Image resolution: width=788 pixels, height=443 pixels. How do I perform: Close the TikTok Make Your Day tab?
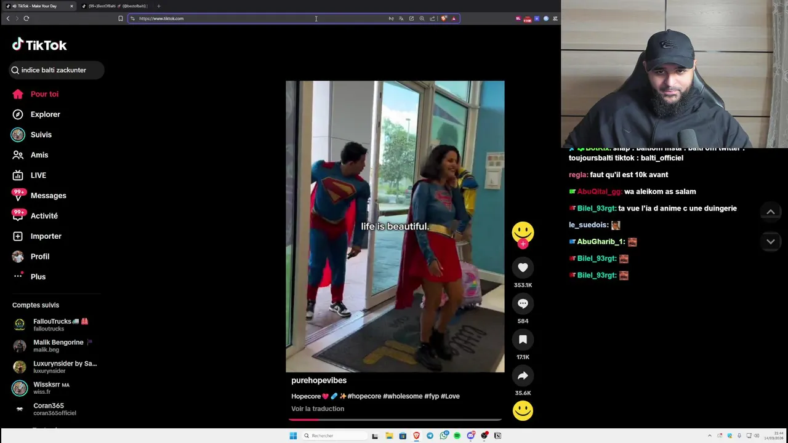click(71, 6)
